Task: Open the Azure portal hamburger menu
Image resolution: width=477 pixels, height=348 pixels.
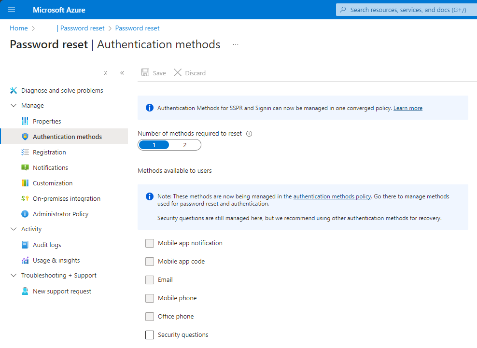Action: (x=12, y=10)
